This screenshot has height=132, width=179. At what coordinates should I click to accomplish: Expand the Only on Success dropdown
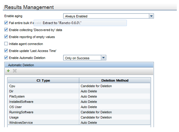[x=103, y=58]
